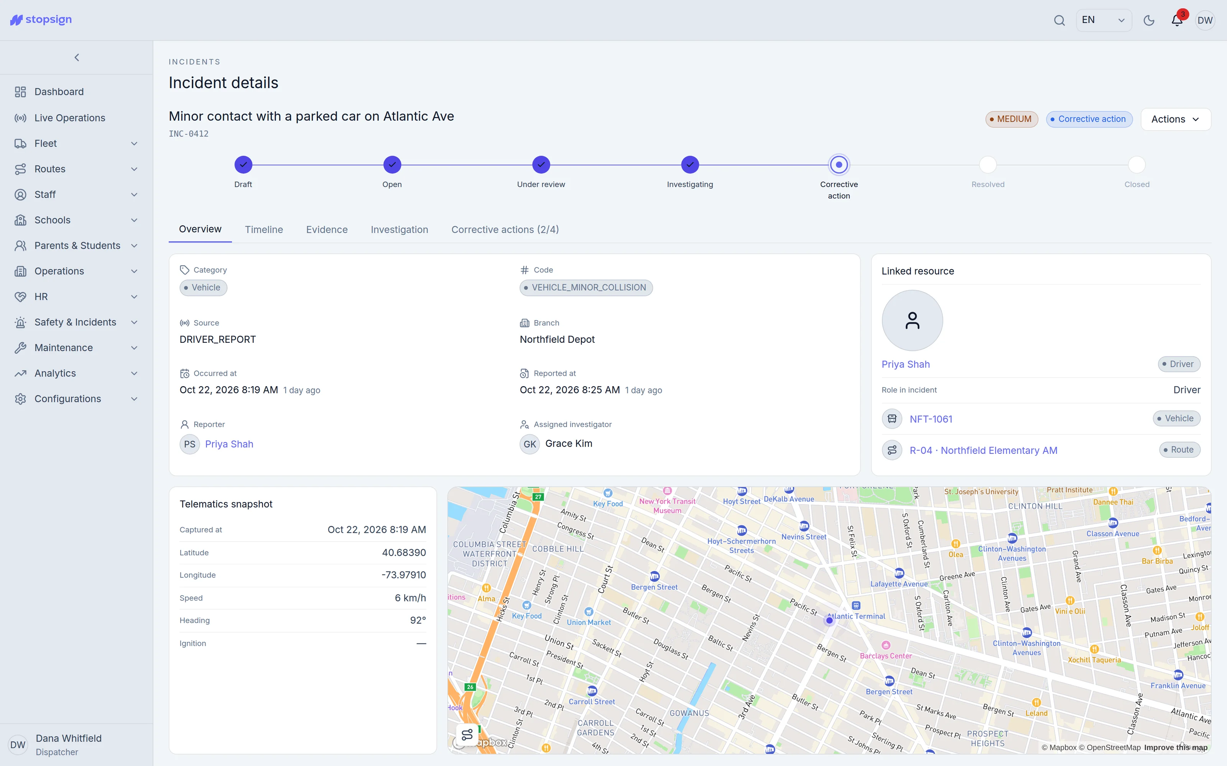Expand the Fleet menu chevron
Viewport: 1227px width, 766px height.
(134, 143)
